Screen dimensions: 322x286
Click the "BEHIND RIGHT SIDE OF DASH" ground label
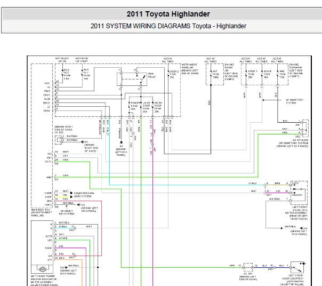point(91,148)
